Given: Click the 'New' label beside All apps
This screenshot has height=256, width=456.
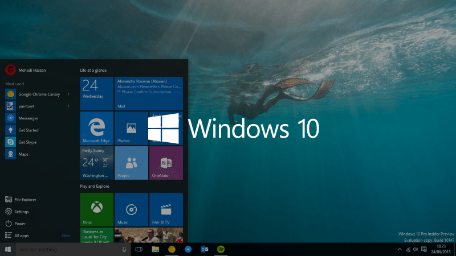Looking at the screenshot, I should click(66, 236).
